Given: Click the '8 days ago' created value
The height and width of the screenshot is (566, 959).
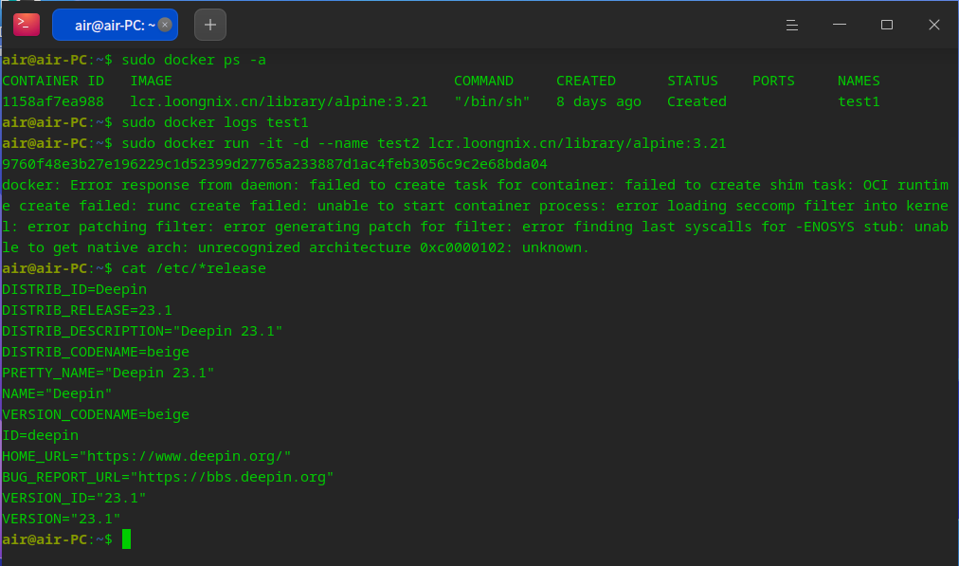Looking at the screenshot, I should click(599, 101).
